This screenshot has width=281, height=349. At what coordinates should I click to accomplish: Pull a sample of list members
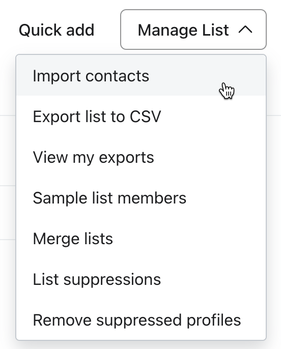[141, 198]
